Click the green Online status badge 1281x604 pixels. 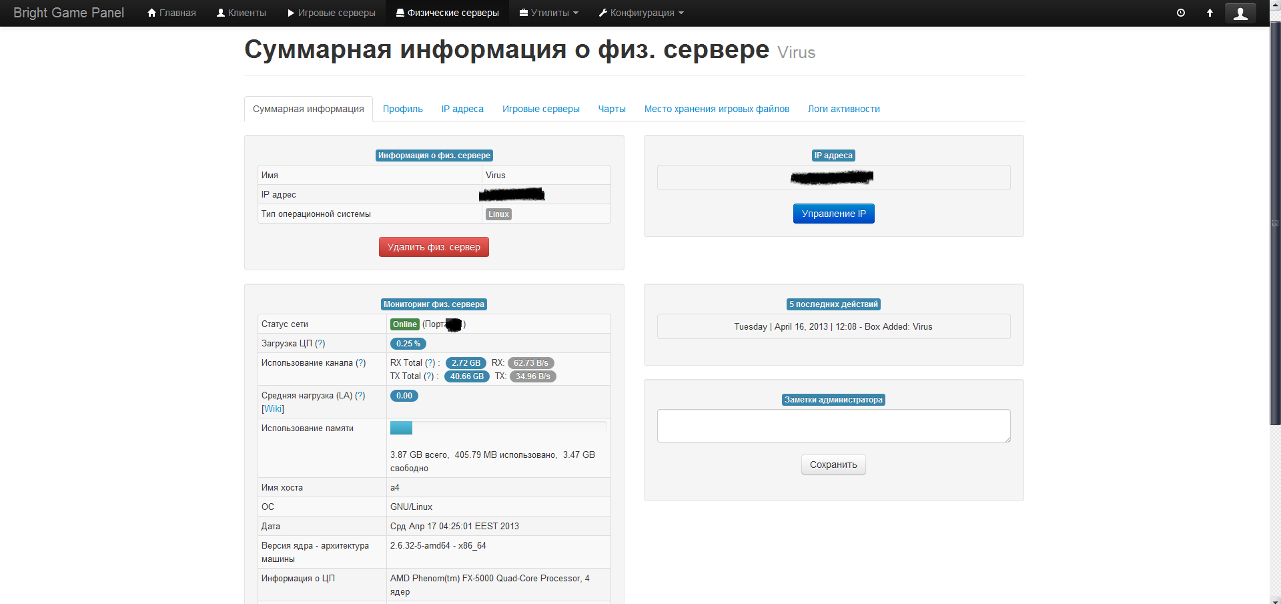pyautogui.click(x=405, y=324)
